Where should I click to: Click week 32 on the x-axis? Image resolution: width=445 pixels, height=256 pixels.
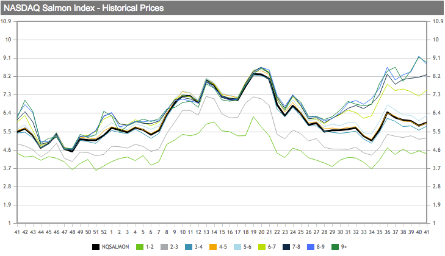tap(356, 232)
